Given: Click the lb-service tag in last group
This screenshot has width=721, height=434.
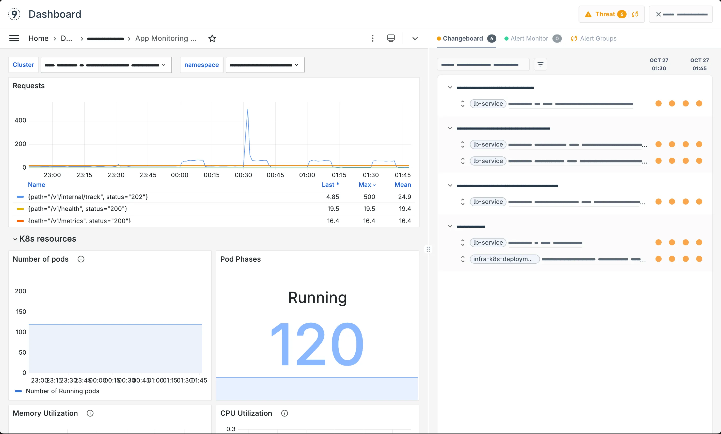Looking at the screenshot, I should [x=488, y=243].
